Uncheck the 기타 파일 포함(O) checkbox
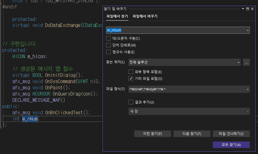258x154 pixels. pyautogui.click(x=131, y=79)
